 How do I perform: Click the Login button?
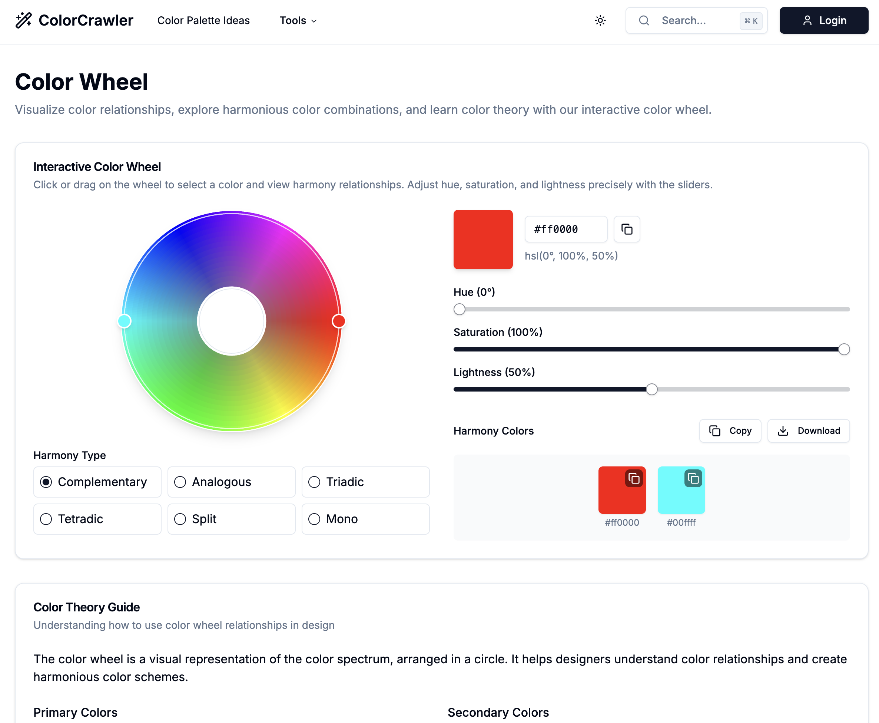point(824,20)
